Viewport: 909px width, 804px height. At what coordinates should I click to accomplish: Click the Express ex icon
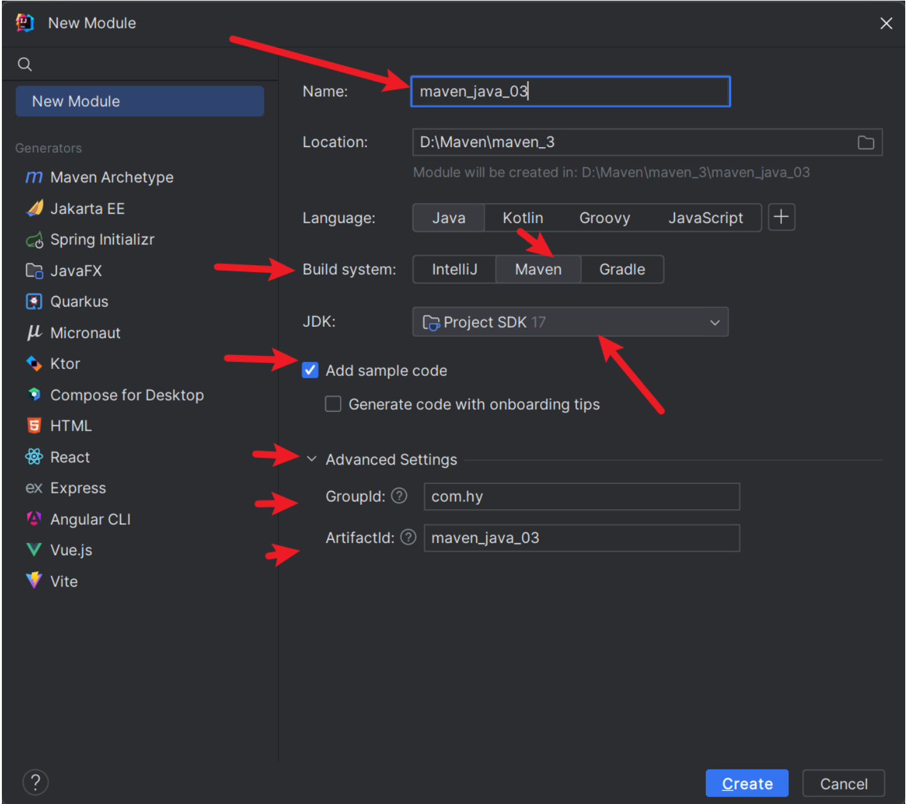tap(34, 488)
